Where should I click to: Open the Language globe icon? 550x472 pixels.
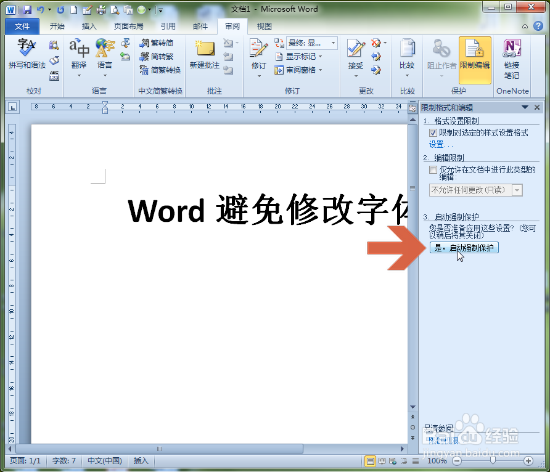105,48
